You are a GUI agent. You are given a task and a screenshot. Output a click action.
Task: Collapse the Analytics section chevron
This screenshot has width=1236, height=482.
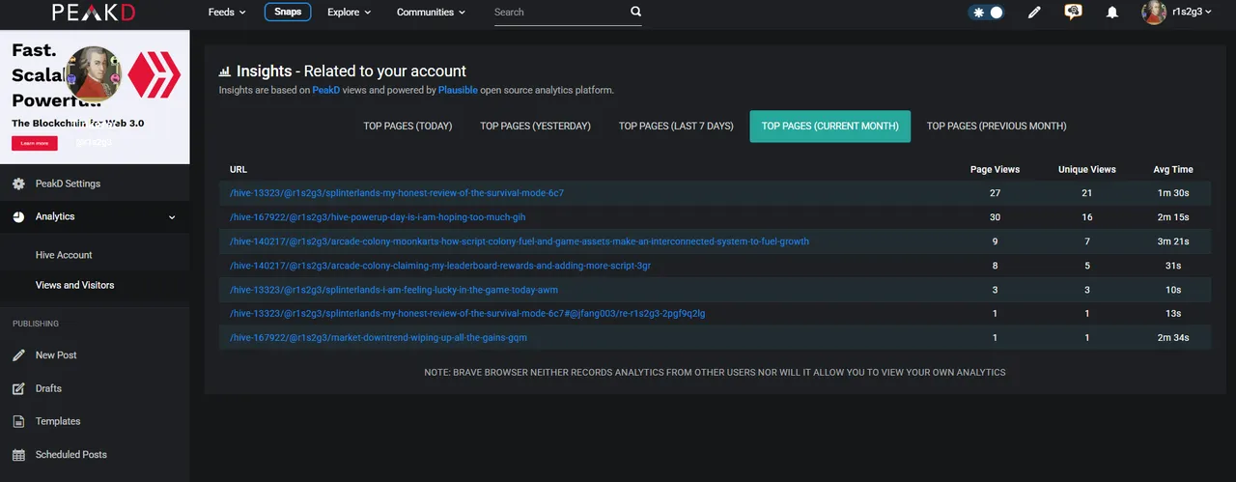172,217
